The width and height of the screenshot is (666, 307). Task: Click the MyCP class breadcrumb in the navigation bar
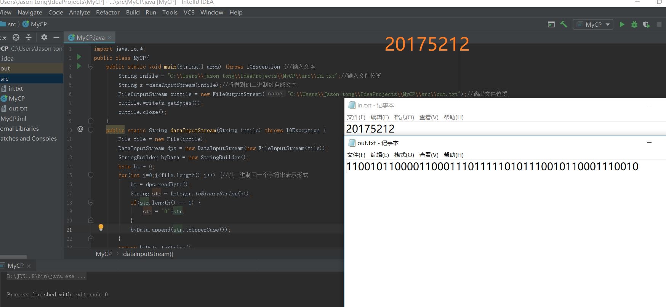click(35, 24)
